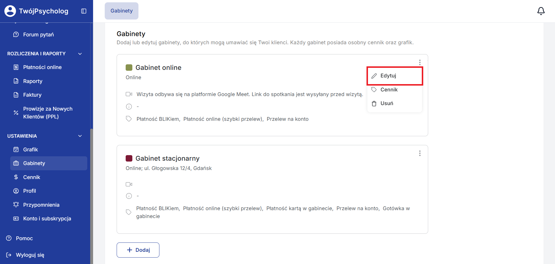Choose Cennik in the context menu
Screen dimensions: 555x264
(389, 90)
